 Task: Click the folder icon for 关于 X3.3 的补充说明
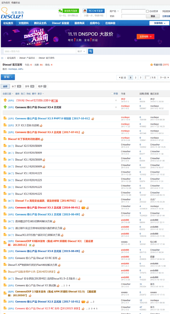click(5, 125)
